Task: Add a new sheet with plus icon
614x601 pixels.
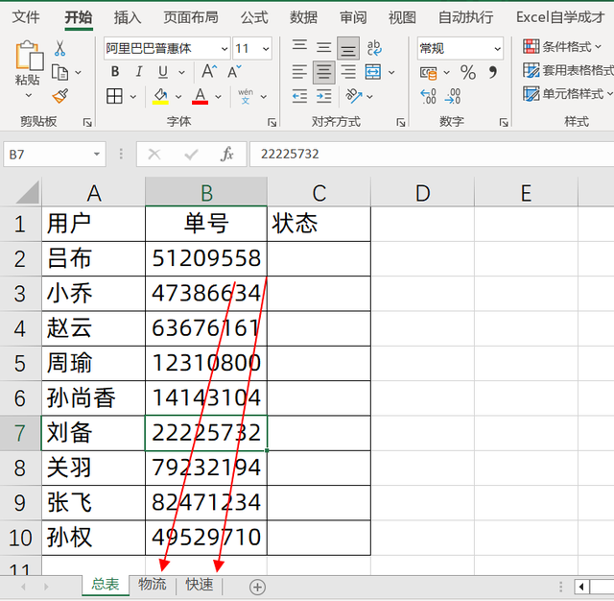Action: [x=257, y=587]
